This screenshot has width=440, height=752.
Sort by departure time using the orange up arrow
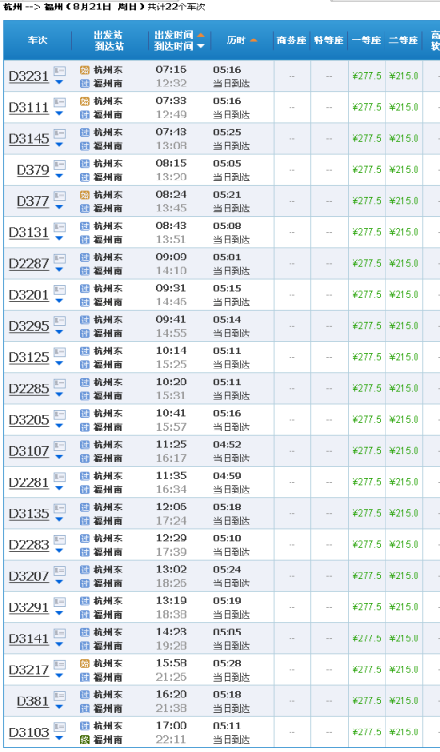tap(200, 35)
